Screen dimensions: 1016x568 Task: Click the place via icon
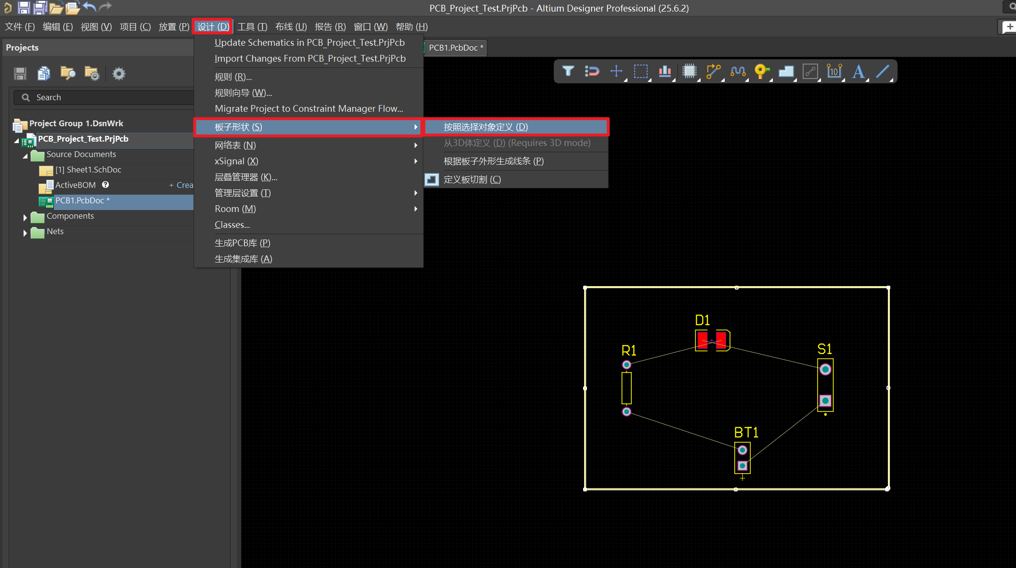pyautogui.click(x=761, y=71)
